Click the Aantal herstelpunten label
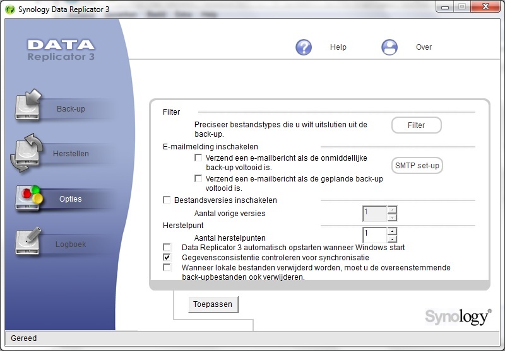The height and width of the screenshot is (351, 505). [230, 238]
